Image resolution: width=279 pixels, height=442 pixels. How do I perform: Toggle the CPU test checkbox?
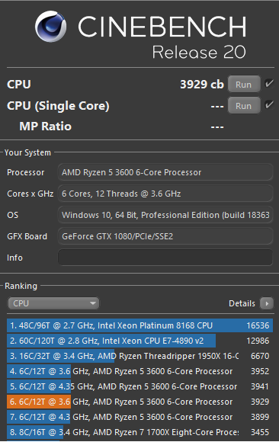click(269, 83)
